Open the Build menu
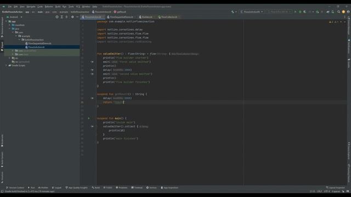Viewport: 351px width, 197px height. 58,7
